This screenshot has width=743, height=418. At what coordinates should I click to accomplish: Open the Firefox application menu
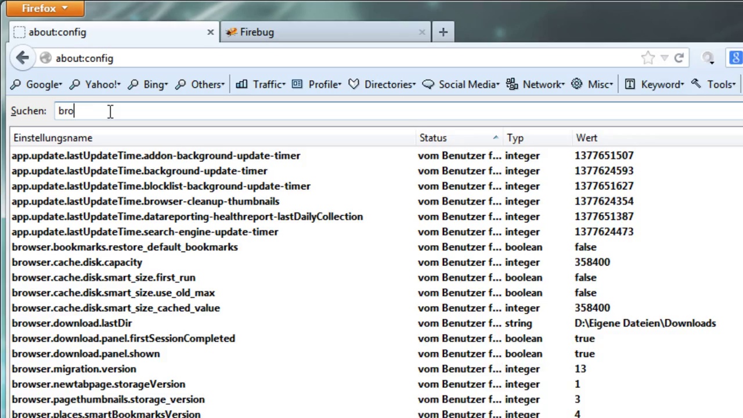pos(42,8)
